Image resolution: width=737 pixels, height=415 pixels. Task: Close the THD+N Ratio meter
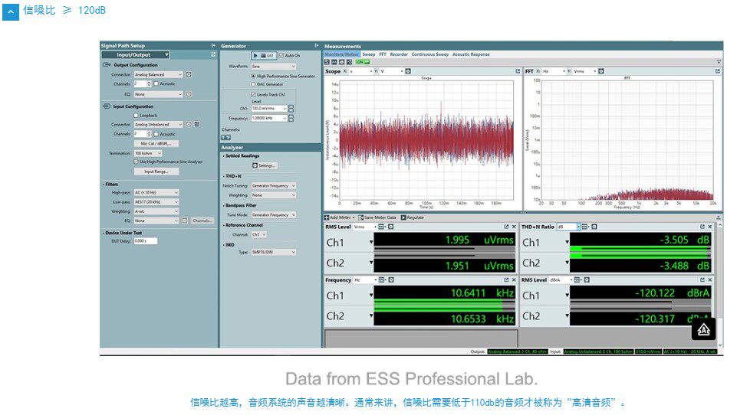pos(709,227)
